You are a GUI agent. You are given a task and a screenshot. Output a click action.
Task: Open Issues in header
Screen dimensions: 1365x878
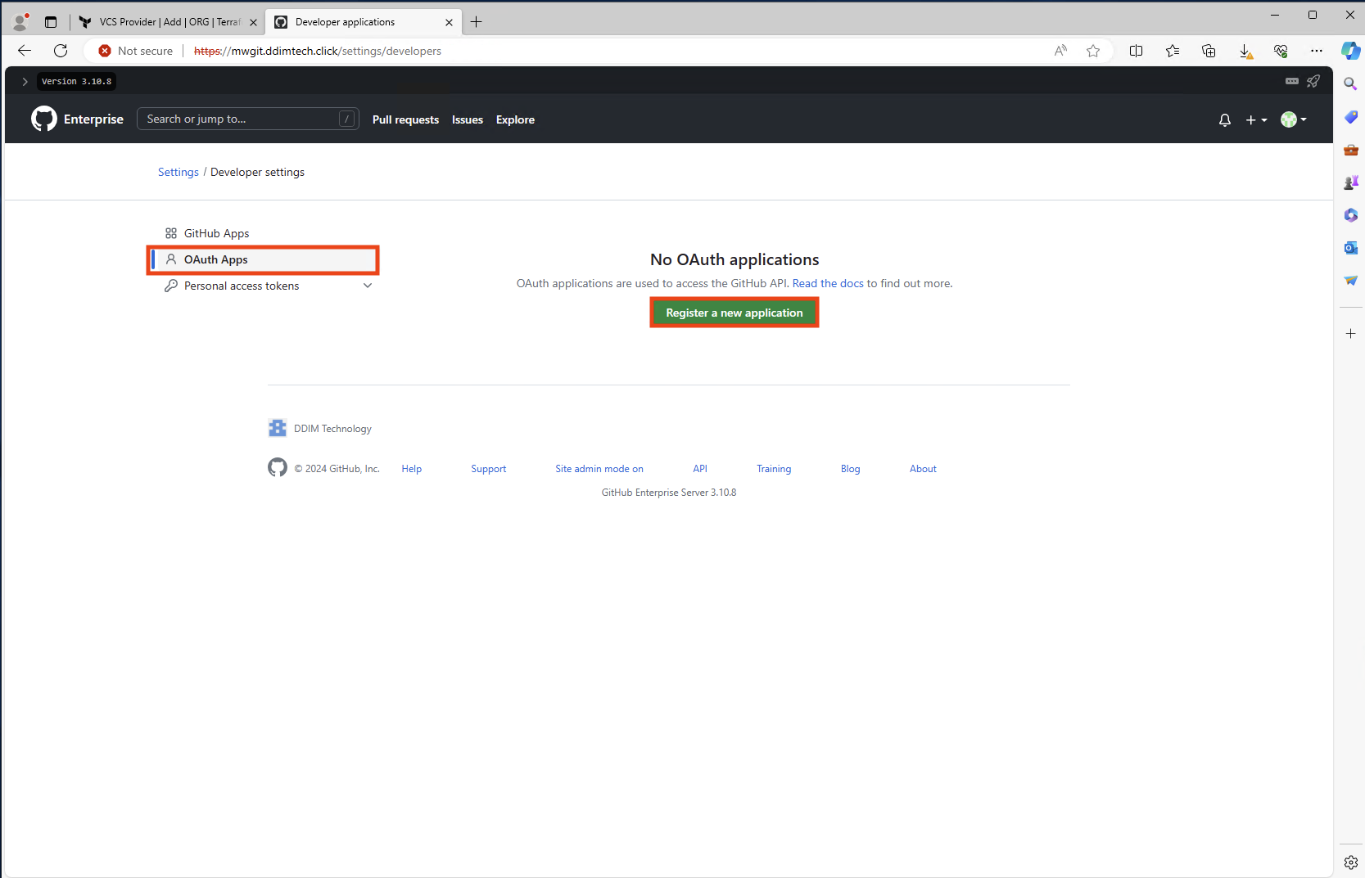[468, 119]
